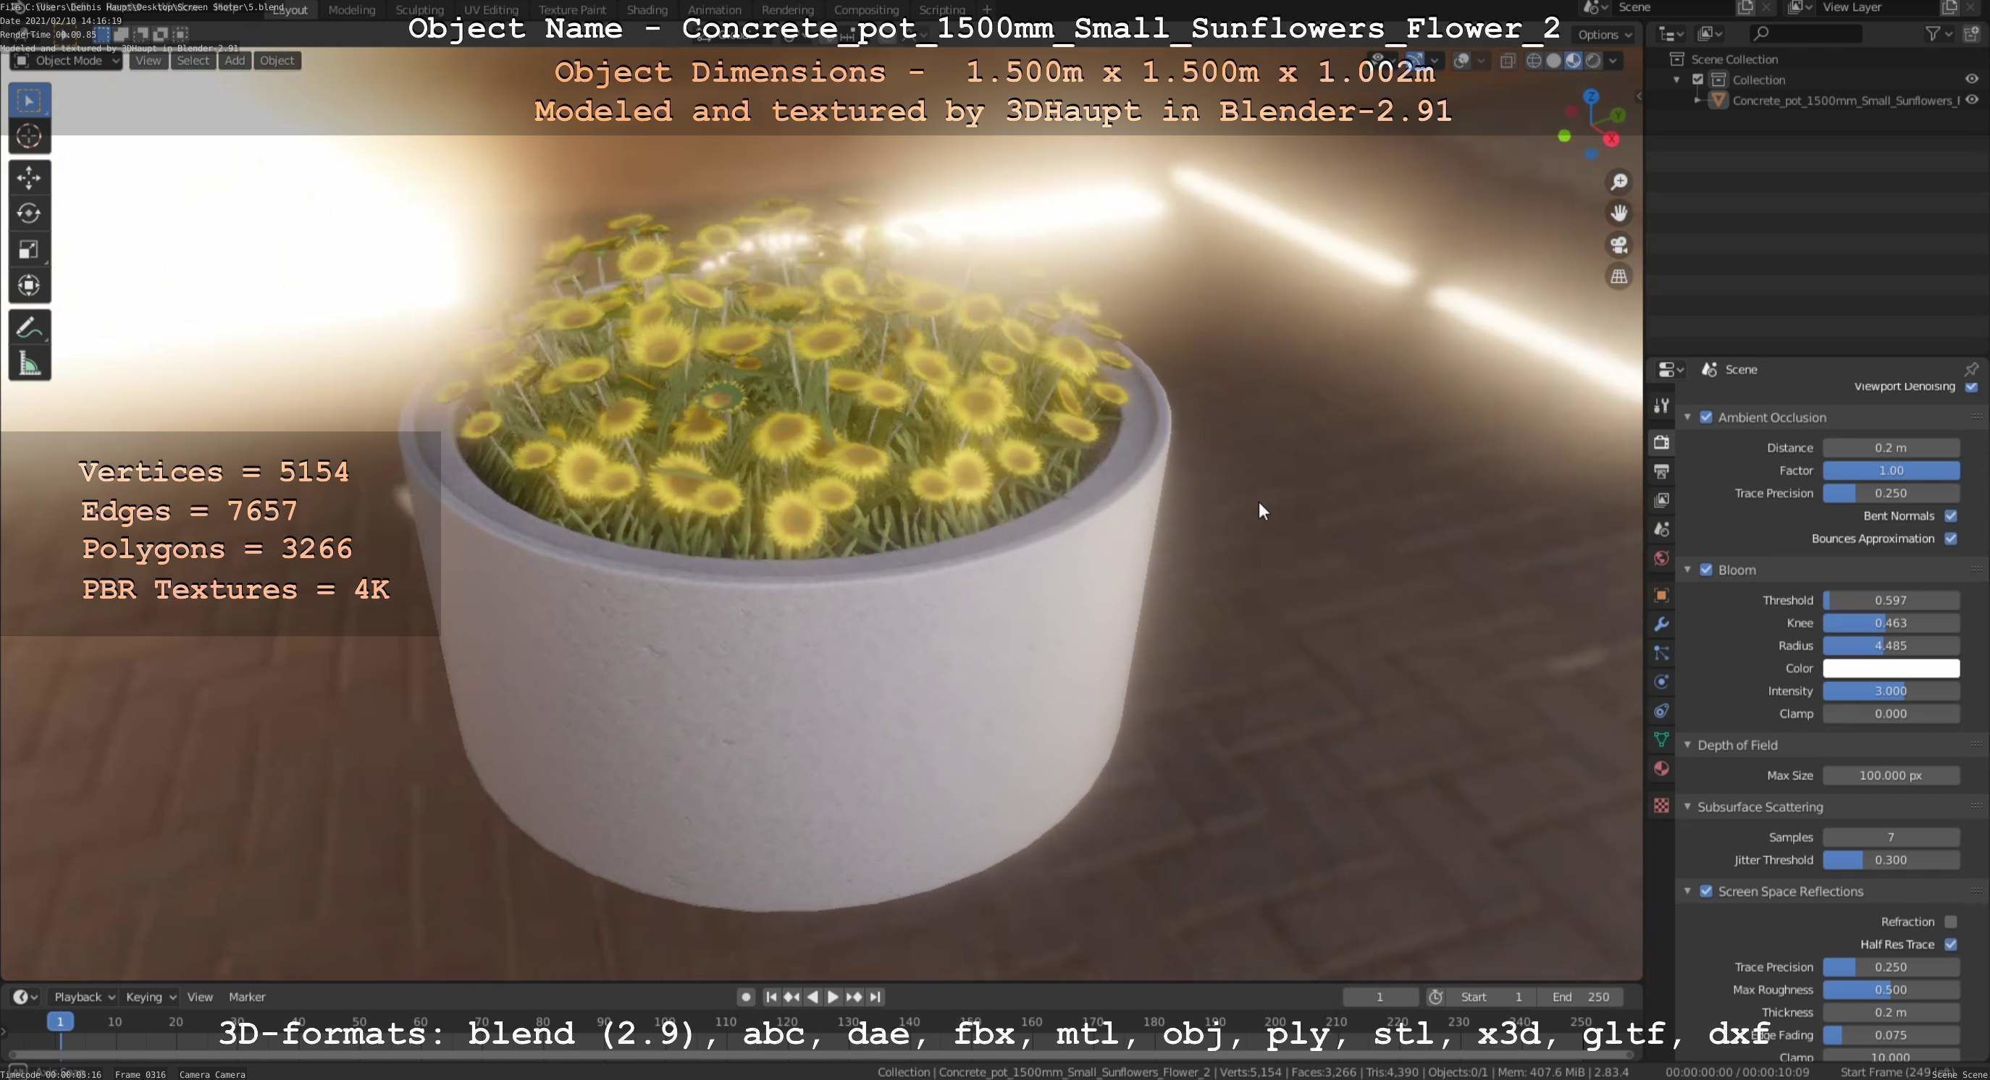Disable Bloom checkbox

click(1706, 570)
